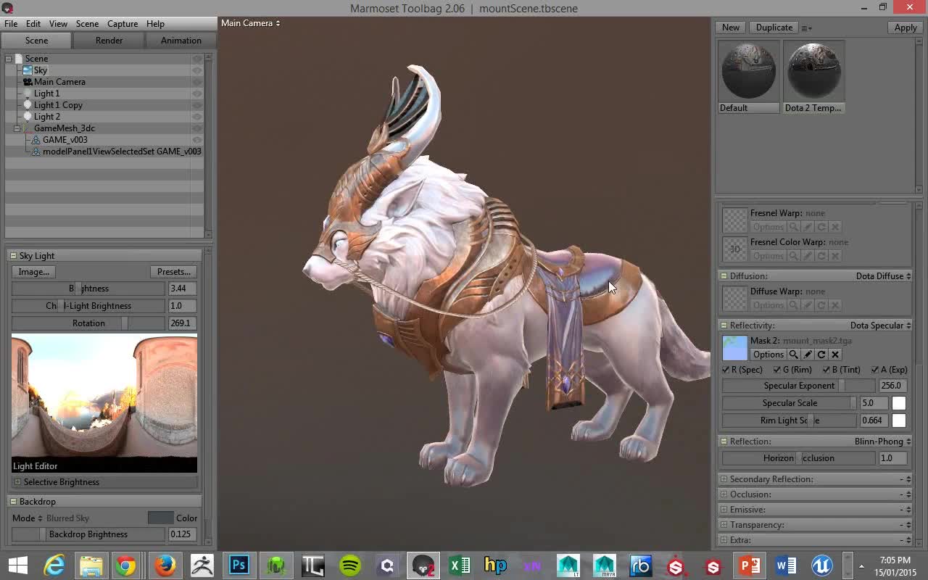The image size is (928, 580).
Task: Open the Main Camera viewport dropdown
Action: (x=250, y=23)
